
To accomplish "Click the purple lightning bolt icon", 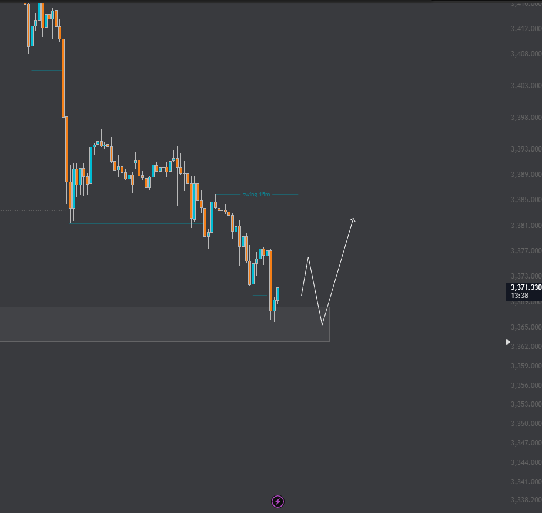I will click(x=278, y=501).
